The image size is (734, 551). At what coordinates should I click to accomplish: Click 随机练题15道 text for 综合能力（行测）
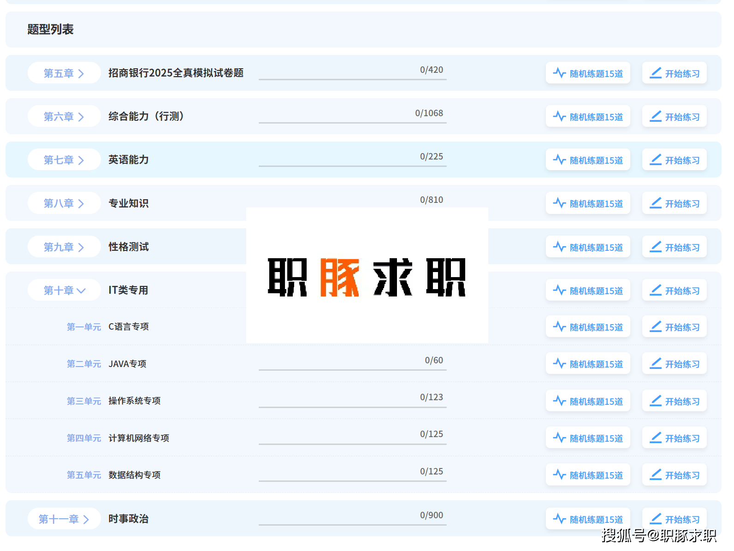596,117
